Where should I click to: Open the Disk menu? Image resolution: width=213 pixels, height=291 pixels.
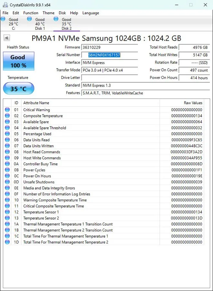click(62, 13)
